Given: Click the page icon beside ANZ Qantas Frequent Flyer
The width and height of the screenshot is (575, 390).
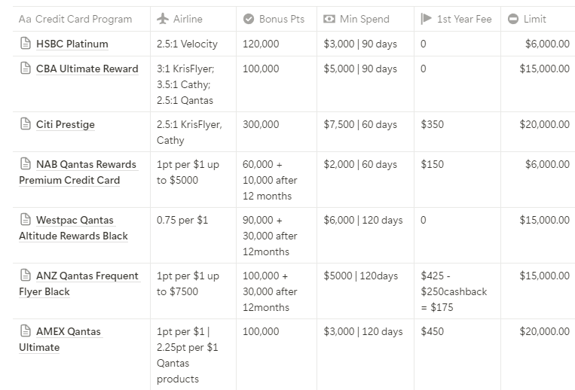Looking at the screenshot, I should 25,276.
